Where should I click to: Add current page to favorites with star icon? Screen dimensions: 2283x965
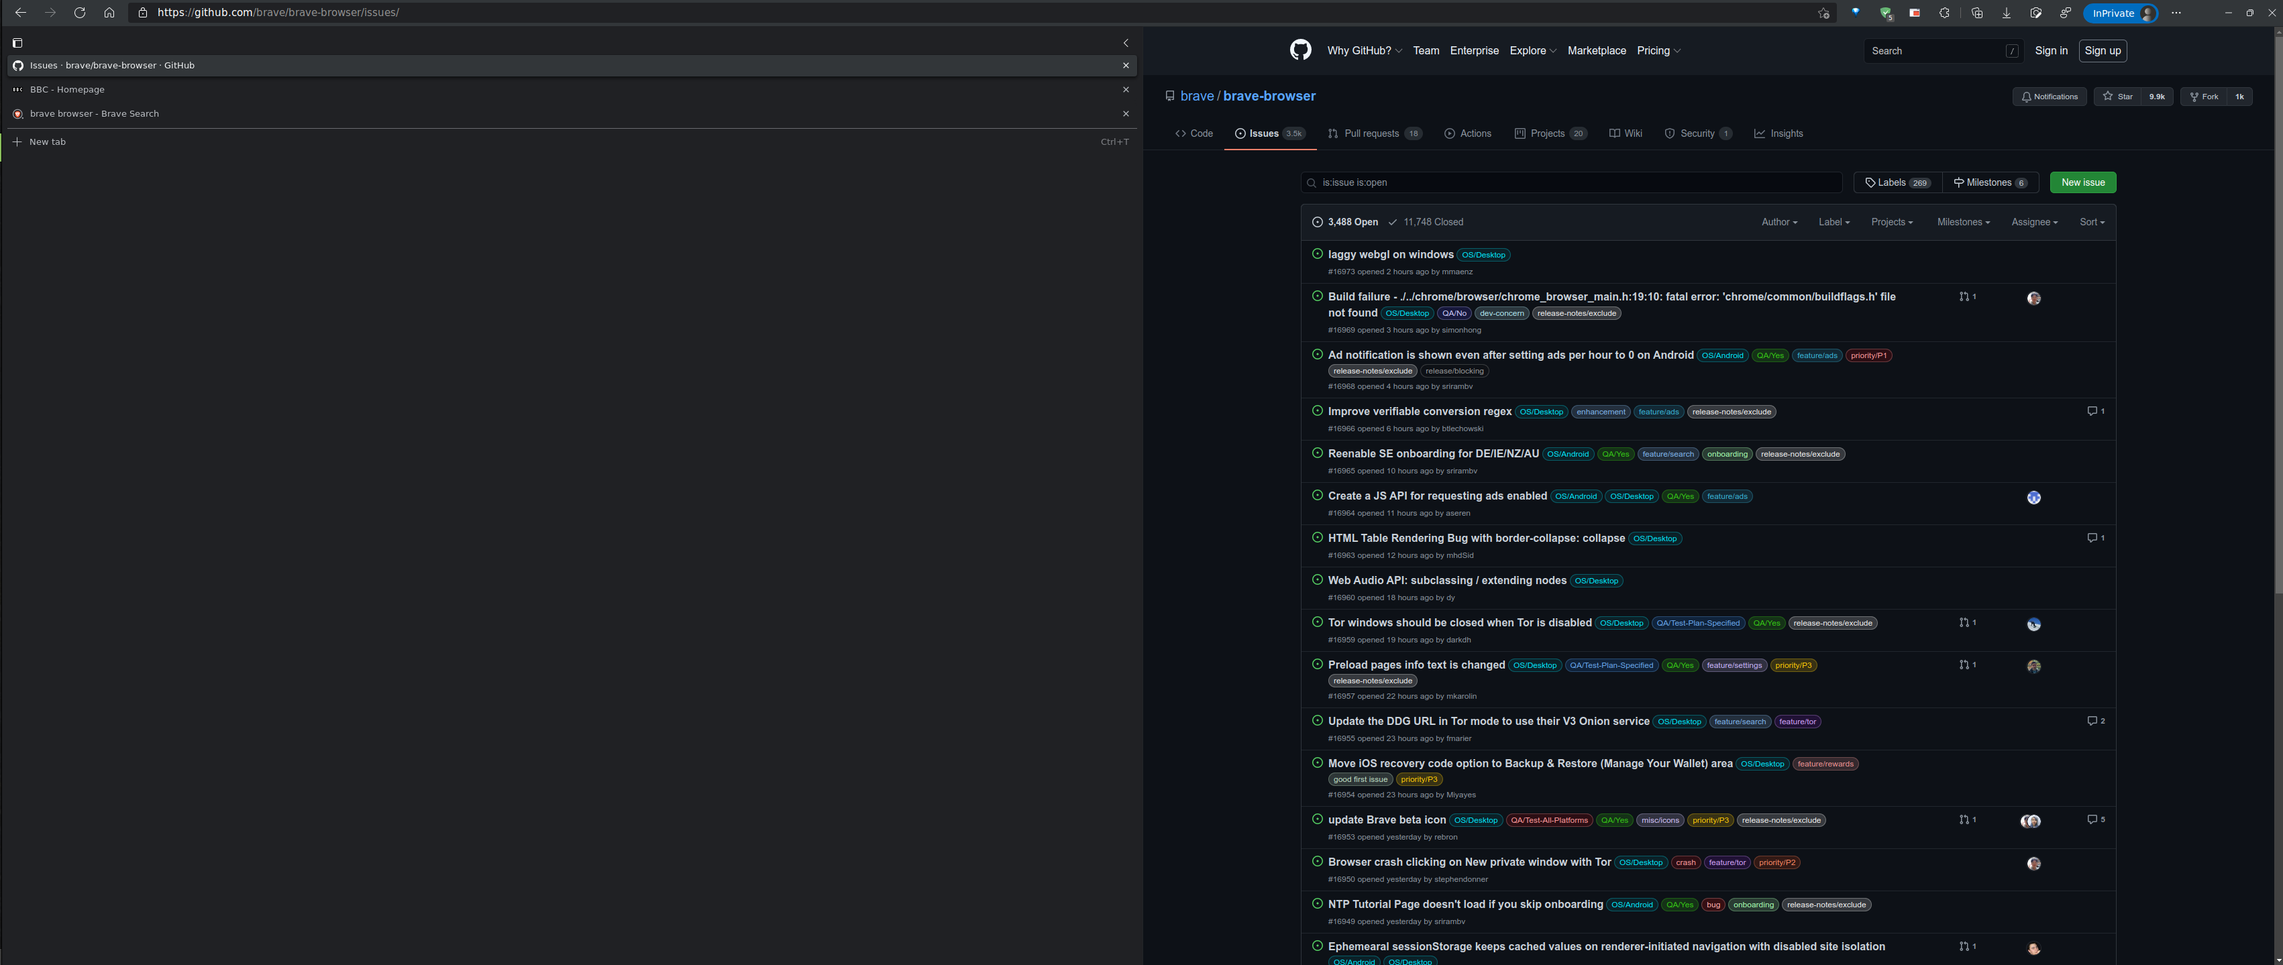tap(1824, 12)
